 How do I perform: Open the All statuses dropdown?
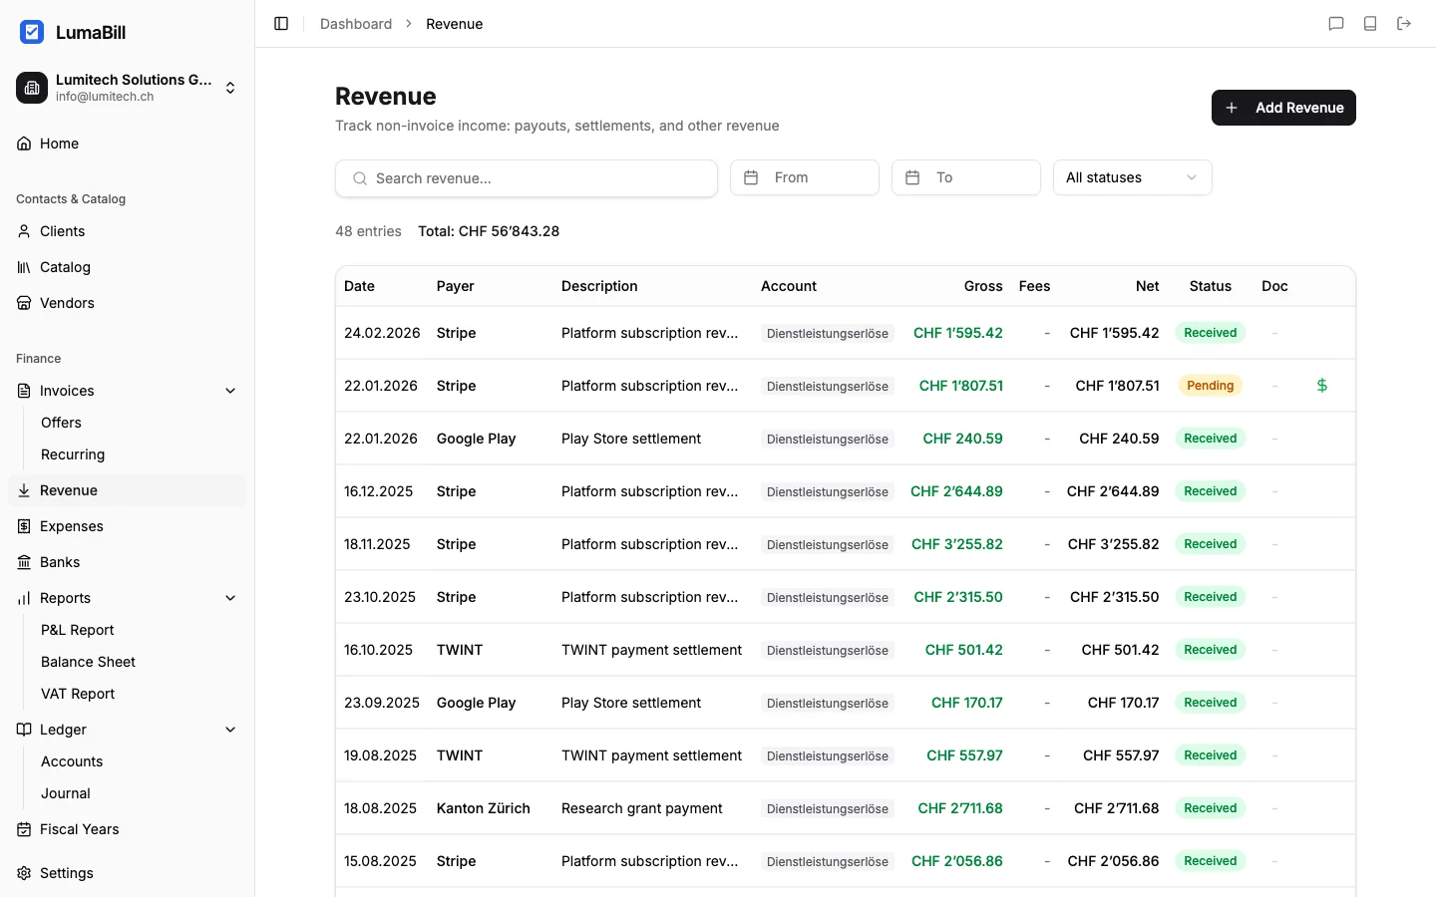(x=1132, y=177)
